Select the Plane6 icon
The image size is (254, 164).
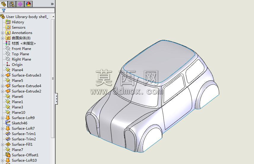pos(8,96)
